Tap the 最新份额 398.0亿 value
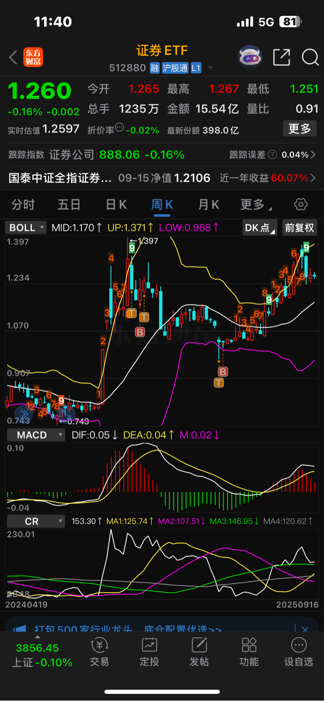Viewport: 324px width, 701px height. click(203, 130)
